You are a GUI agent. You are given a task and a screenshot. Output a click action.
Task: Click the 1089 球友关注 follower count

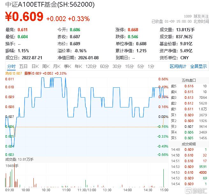coord(196,16)
